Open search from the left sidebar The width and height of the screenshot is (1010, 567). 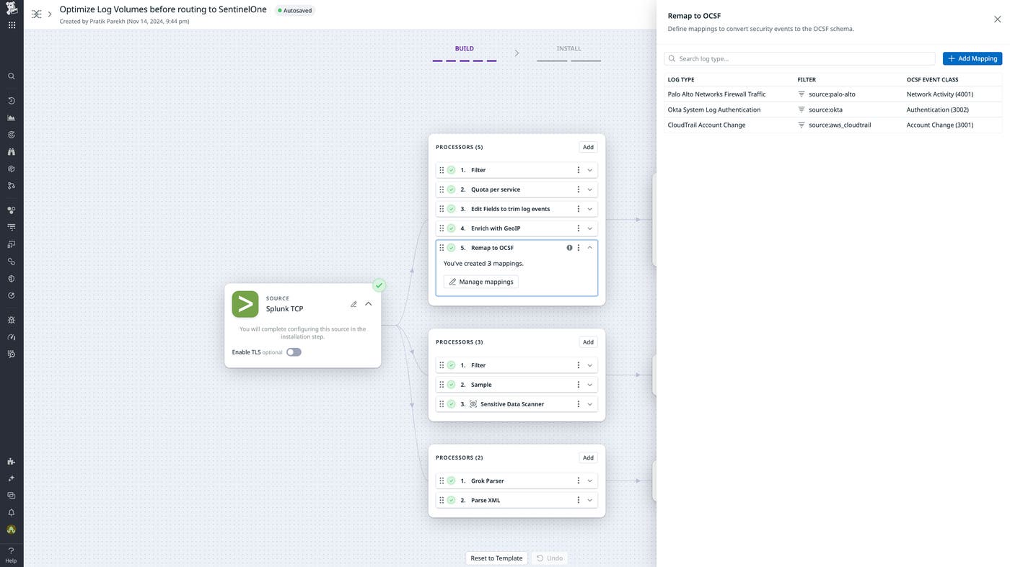pyautogui.click(x=11, y=76)
